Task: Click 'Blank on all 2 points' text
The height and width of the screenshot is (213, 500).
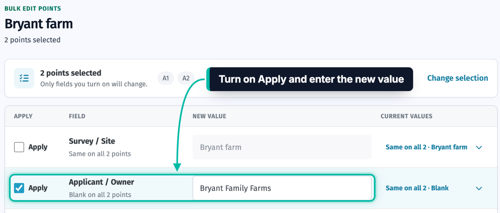Action: [100, 195]
